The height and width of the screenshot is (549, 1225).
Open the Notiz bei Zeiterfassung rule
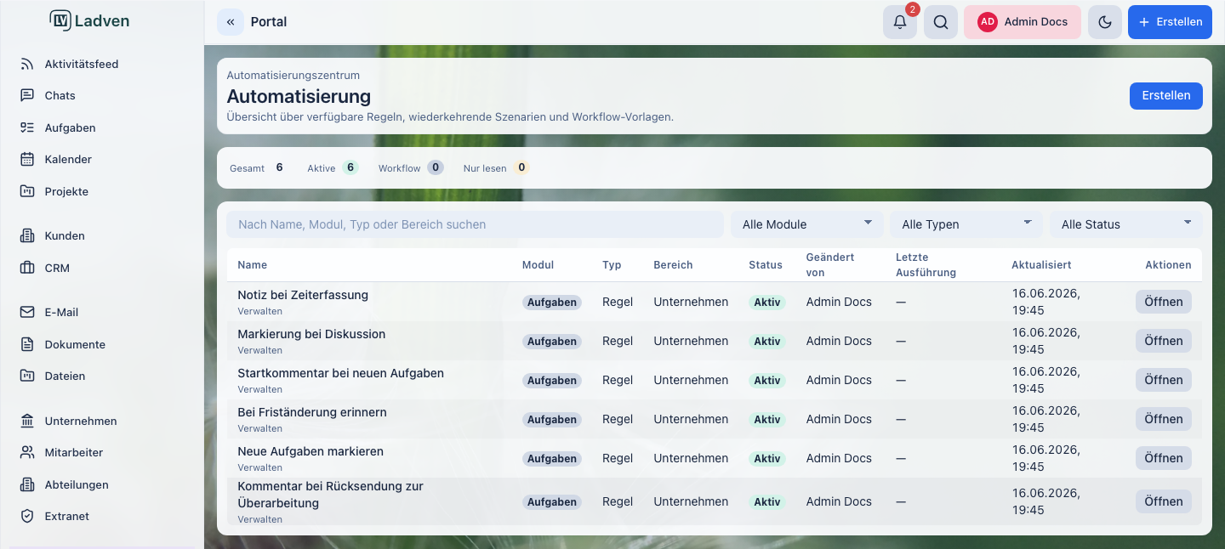1164,302
